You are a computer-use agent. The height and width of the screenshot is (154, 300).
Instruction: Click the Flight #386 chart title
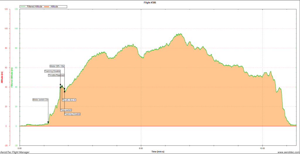[x=150, y=1]
